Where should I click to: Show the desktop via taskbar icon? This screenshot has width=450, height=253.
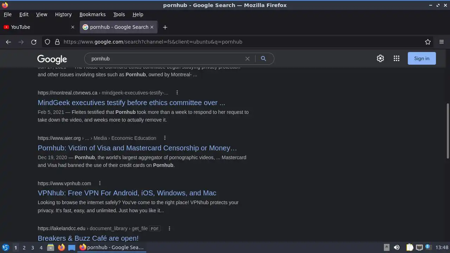[72, 247]
